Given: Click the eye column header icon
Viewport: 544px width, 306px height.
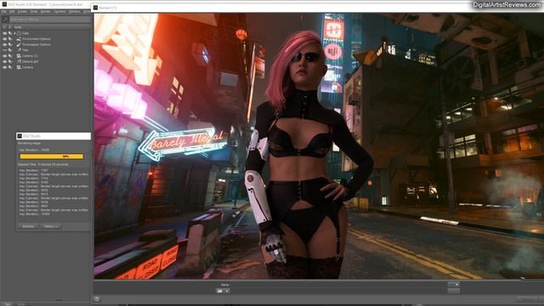Looking at the screenshot, I should click(4, 26).
